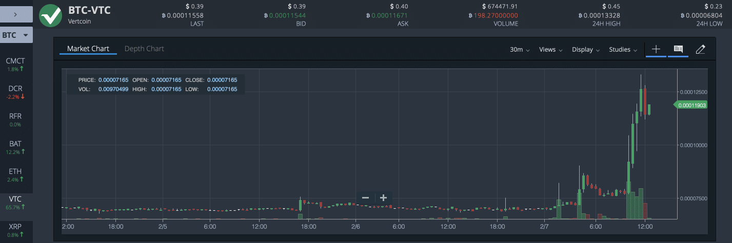Image resolution: width=732 pixels, height=243 pixels.
Task: Click the Vertcoin logo icon
Action: [51, 14]
